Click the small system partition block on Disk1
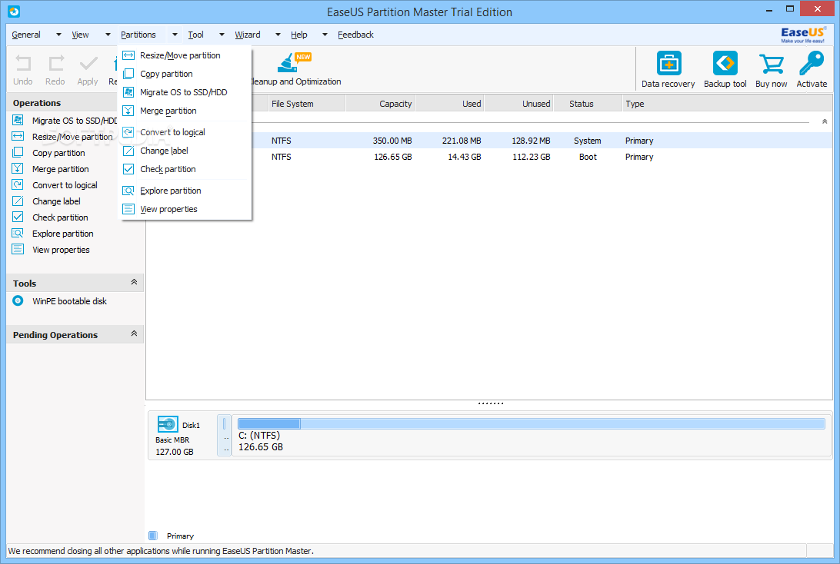Viewport: 840px width, 564px height. 224,435
